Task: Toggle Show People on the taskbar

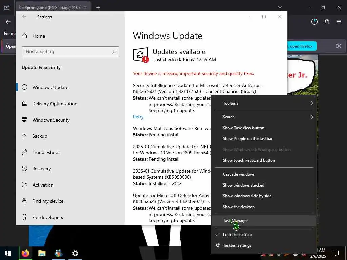Action: point(264,138)
